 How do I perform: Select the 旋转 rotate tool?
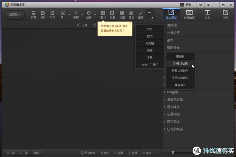click(88, 15)
